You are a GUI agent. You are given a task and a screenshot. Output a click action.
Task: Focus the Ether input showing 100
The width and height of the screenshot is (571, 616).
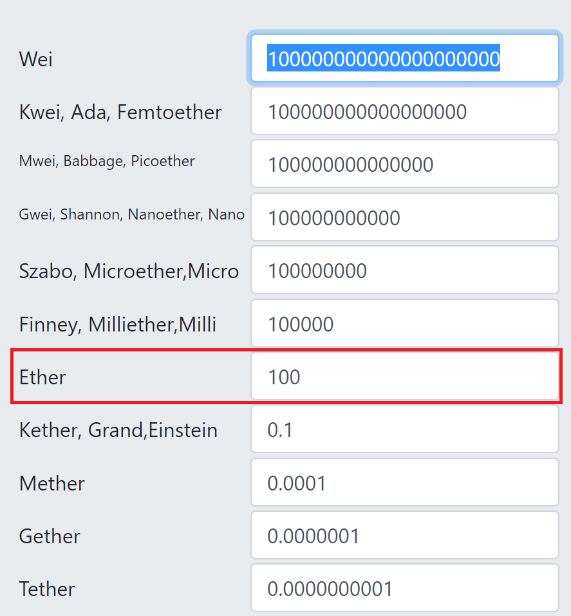(x=405, y=377)
